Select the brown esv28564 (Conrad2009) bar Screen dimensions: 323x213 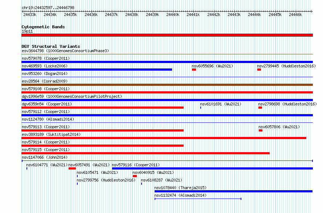pyautogui.click(x=167, y=85)
